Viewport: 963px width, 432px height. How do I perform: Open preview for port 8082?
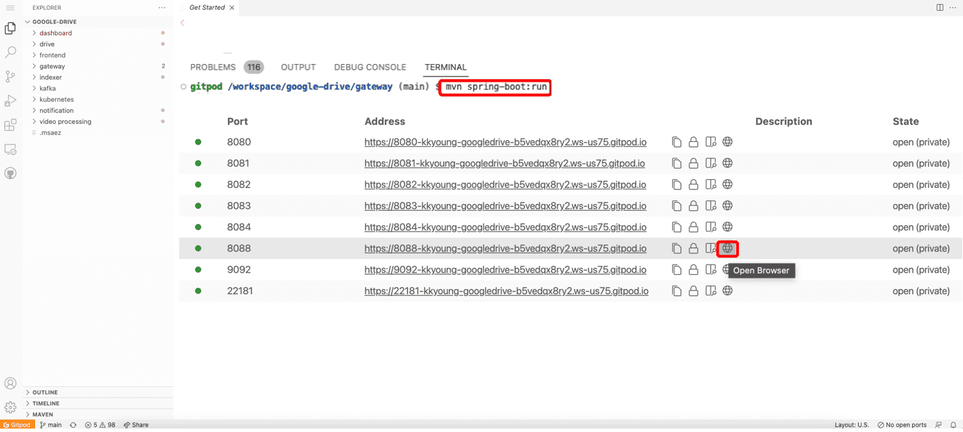tap(711, 185)
